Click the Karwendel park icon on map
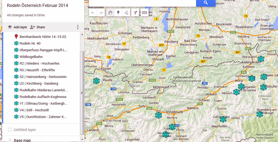 pyautogui.click(x=171, y=79)
